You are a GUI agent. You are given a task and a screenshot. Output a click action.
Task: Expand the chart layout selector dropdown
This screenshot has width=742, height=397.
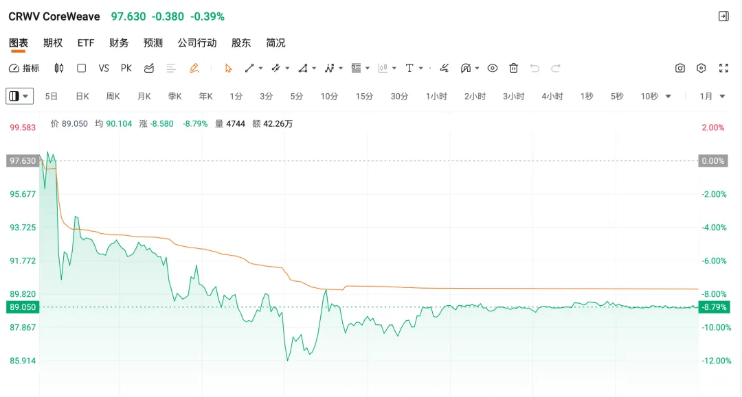[20, 96]
